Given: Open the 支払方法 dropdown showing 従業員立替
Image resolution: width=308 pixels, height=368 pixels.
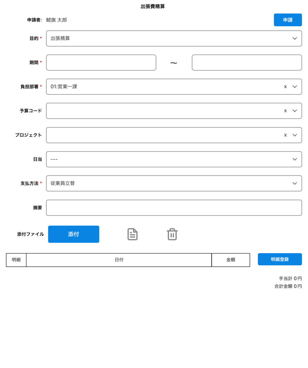Looking at the screenshot, I should (x=174, y=183).
